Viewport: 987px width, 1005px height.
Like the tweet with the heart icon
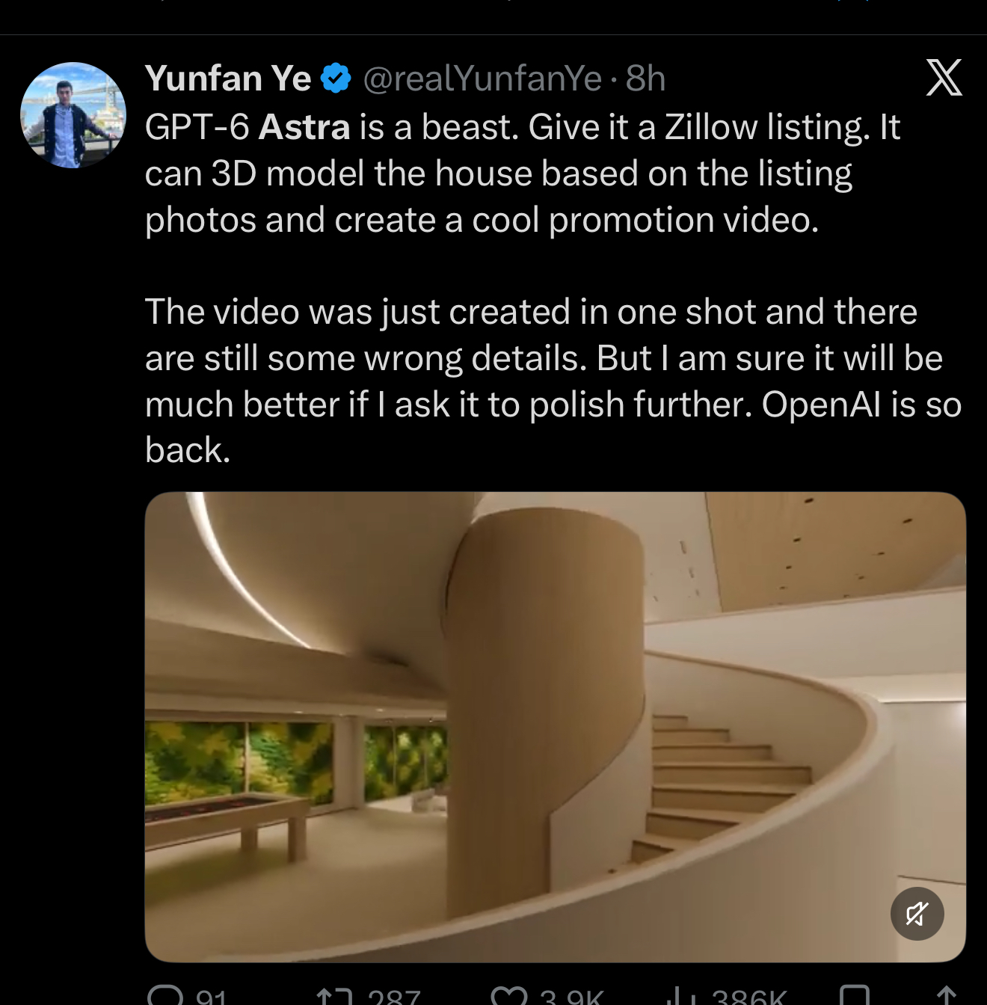509,996
